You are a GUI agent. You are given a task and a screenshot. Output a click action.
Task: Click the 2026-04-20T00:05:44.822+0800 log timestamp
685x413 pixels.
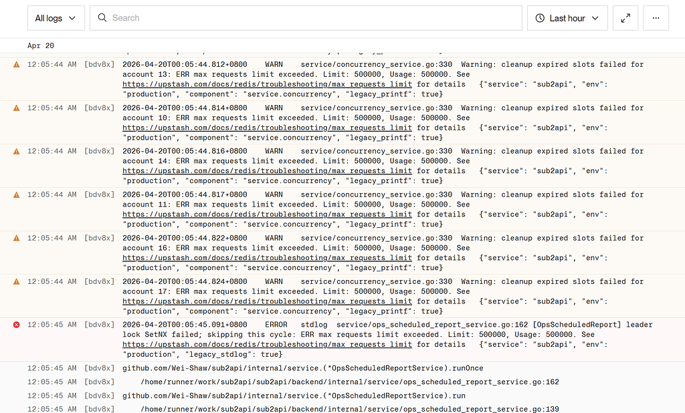tap(185, 238)
